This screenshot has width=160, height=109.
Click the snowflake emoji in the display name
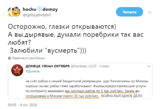[40, 9]
